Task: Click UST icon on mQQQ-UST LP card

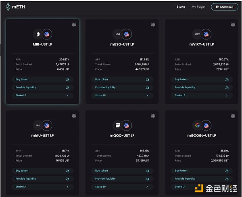Action: pos(127,125)
